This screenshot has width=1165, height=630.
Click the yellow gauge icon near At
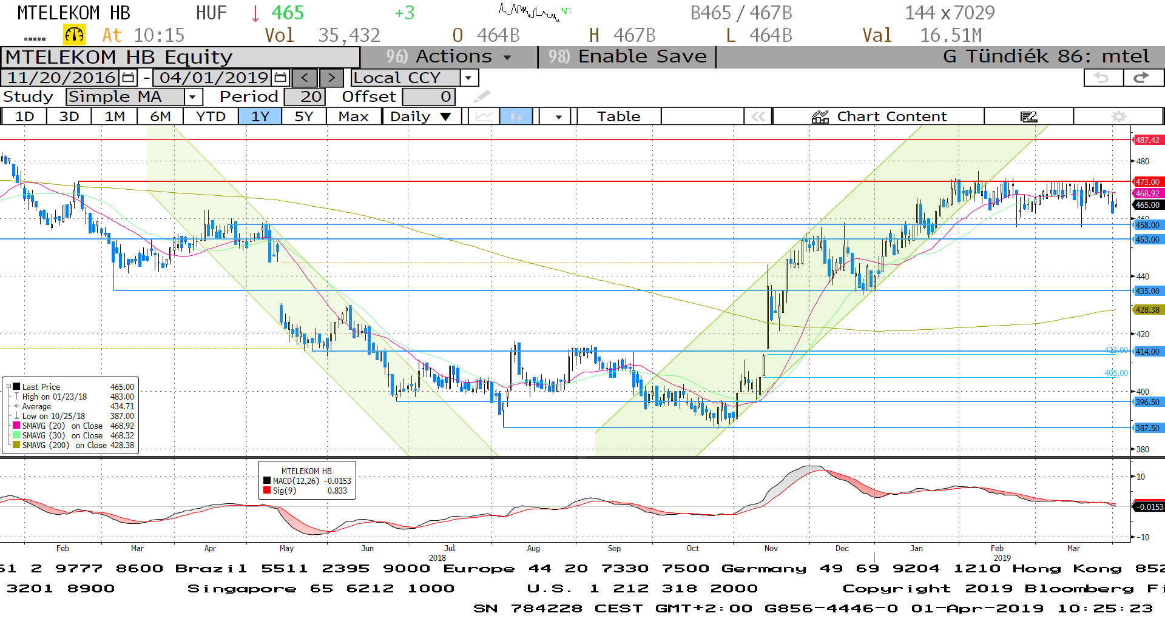74,35
